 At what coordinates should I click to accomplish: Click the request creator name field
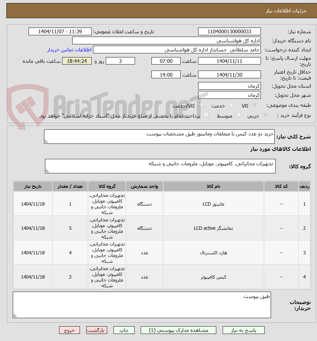point(177,50)
